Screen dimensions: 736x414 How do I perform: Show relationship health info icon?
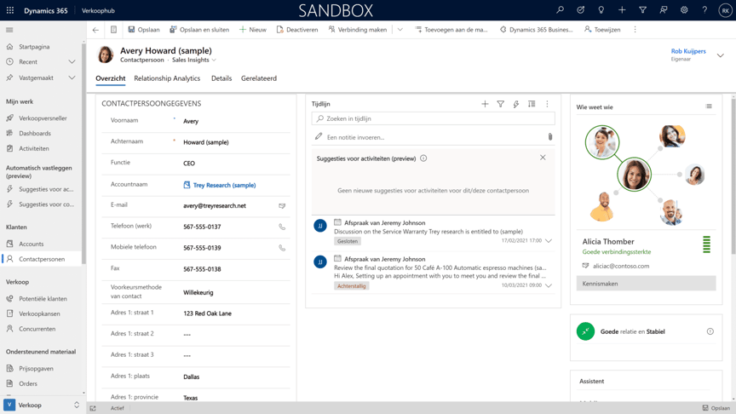[x=710, y=331]
